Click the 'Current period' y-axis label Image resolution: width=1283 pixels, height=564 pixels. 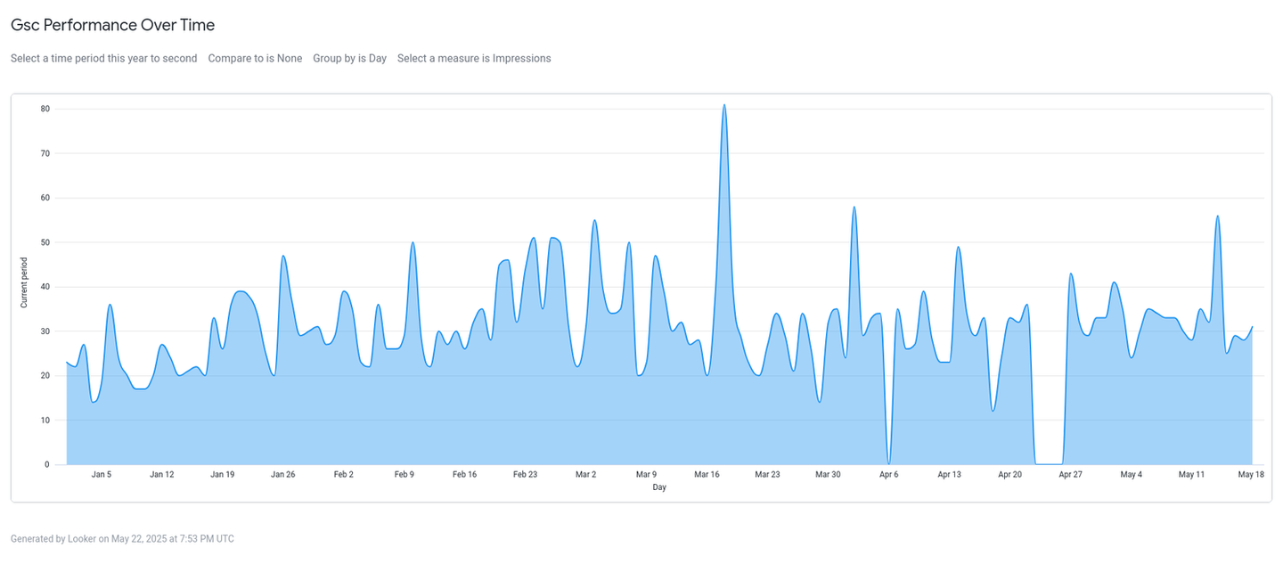pos(24,282)
